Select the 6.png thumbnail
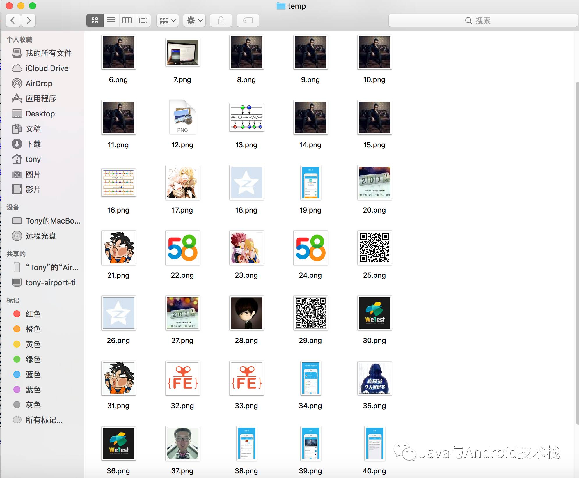 point(119,52)
